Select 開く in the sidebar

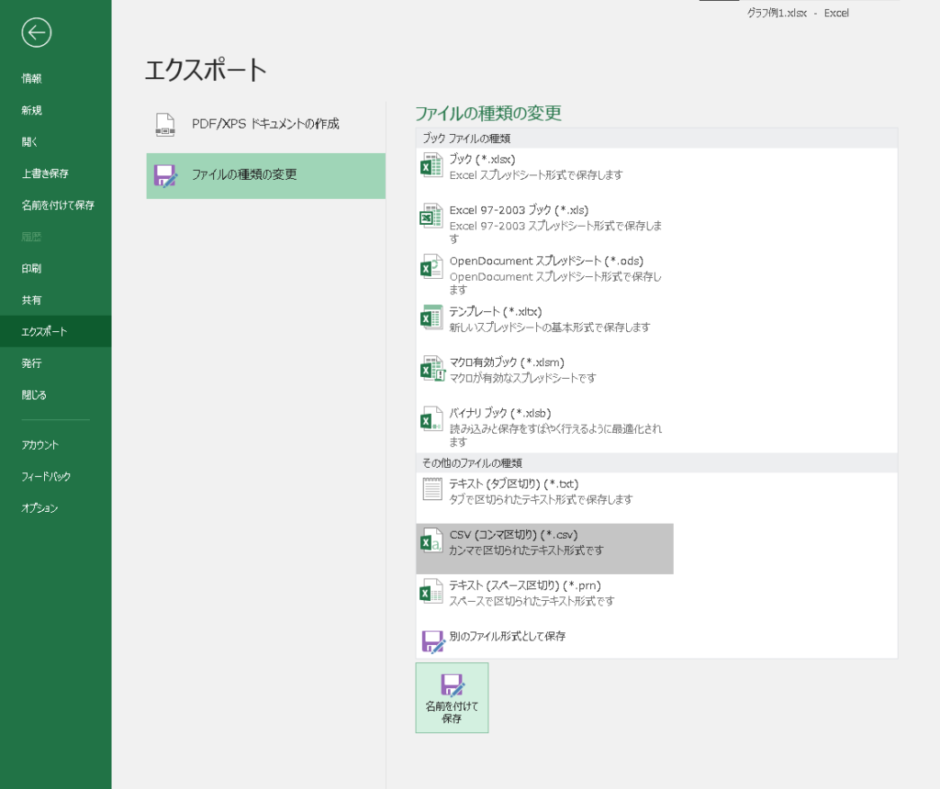[x=30, y=142]
